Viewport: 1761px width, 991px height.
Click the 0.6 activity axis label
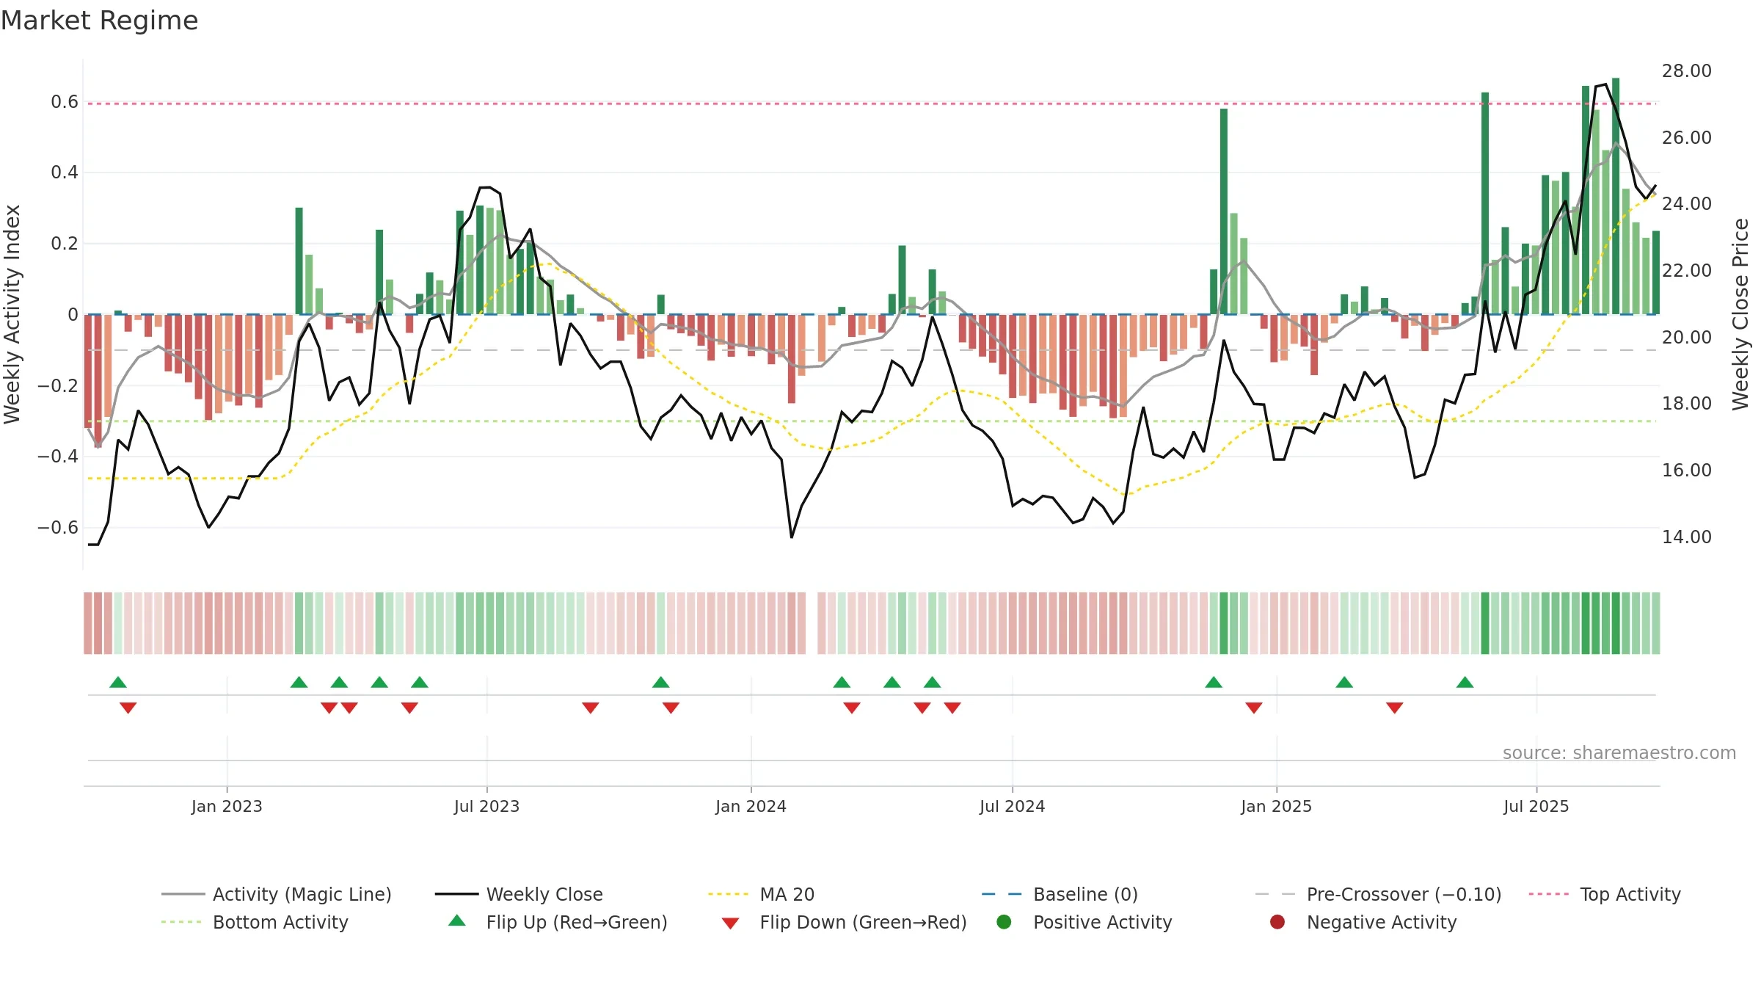(64, 102)
